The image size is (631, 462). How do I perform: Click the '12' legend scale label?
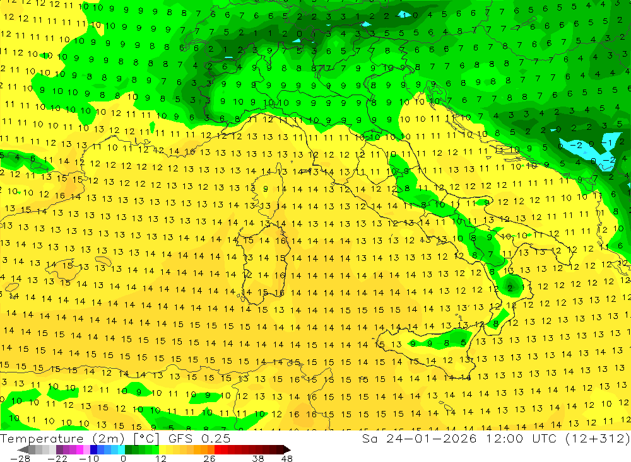(x=160, y=458)
